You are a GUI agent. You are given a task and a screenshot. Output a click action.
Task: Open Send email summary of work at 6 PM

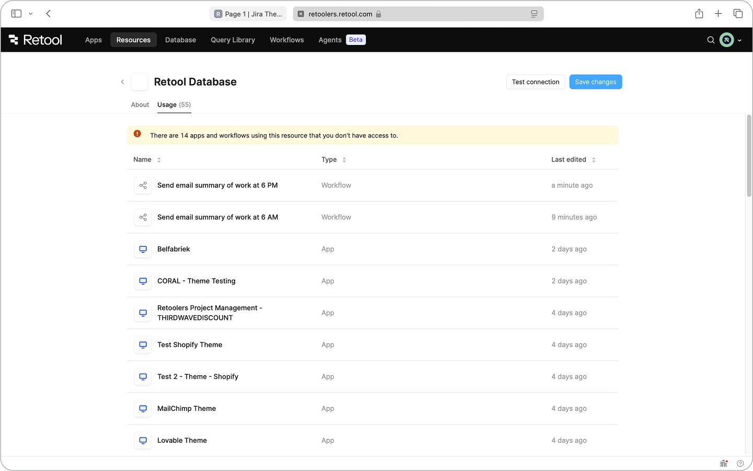coord(217,186)
